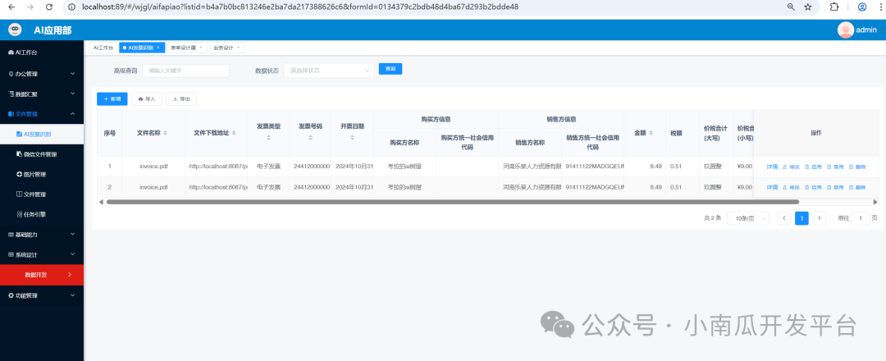Open 详情 for row 2
The width and height of the screenshot is (886, 361).
click(772, 187)
